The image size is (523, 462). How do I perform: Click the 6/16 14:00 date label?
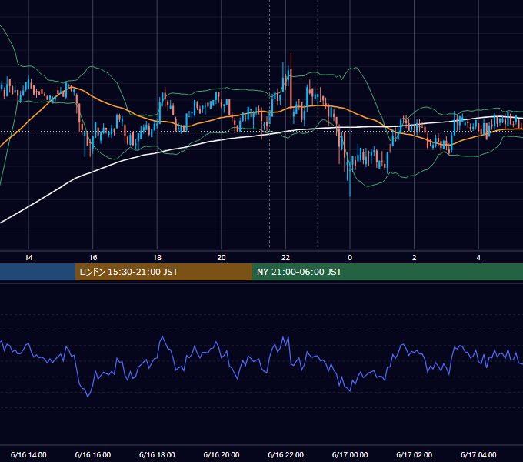pos(28,454)
